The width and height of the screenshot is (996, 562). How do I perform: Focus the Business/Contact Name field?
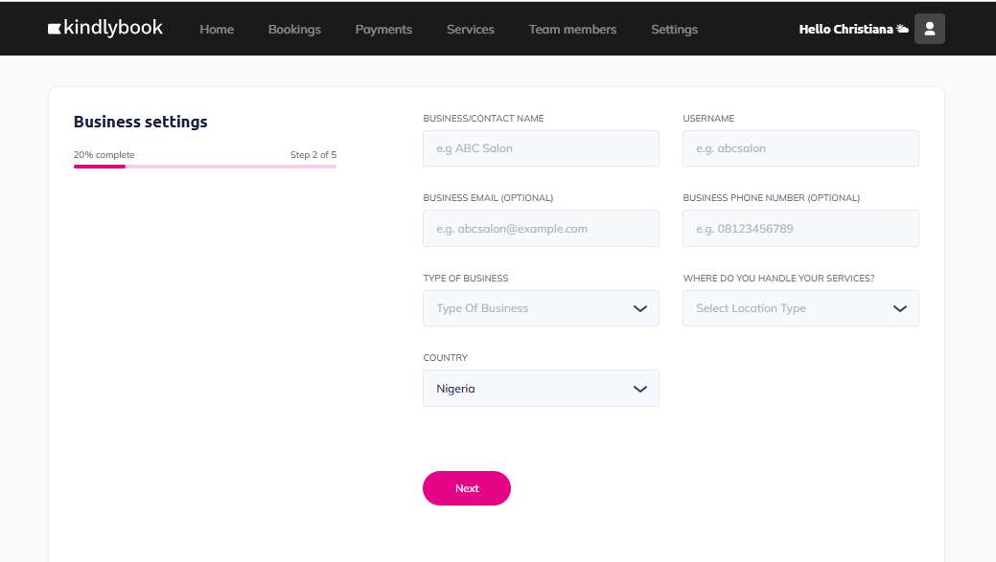pos(542,148)
